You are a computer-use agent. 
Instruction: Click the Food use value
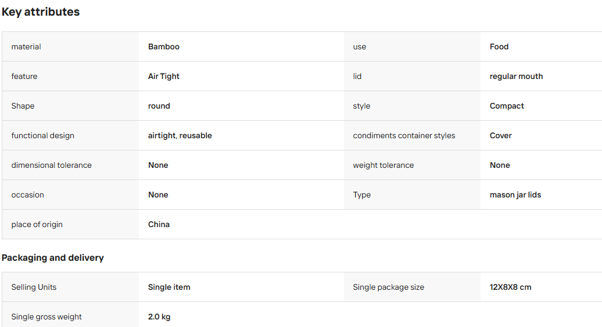(x=499, y=46)
